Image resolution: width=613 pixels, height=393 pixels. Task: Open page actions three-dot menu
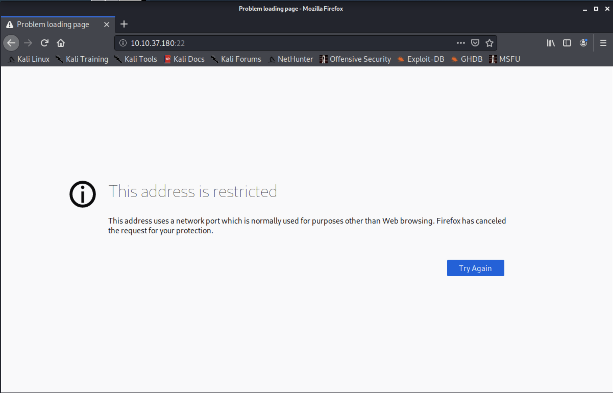(x=461, y=43)
